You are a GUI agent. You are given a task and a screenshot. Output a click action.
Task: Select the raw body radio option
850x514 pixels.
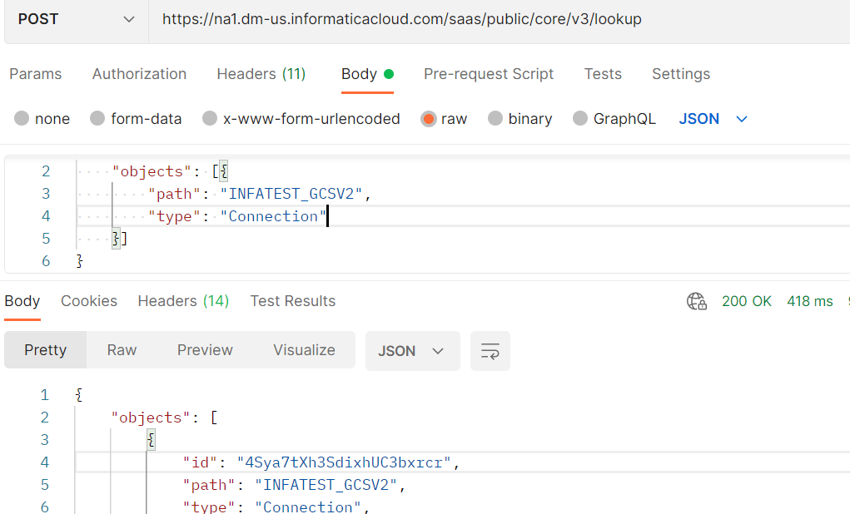point(428,119)
